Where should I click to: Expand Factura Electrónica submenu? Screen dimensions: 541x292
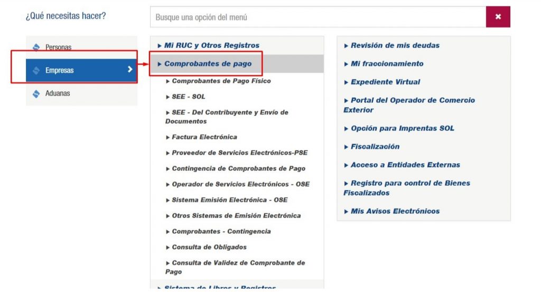201,137
